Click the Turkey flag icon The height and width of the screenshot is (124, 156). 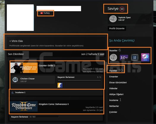click(x=42, y=13)
